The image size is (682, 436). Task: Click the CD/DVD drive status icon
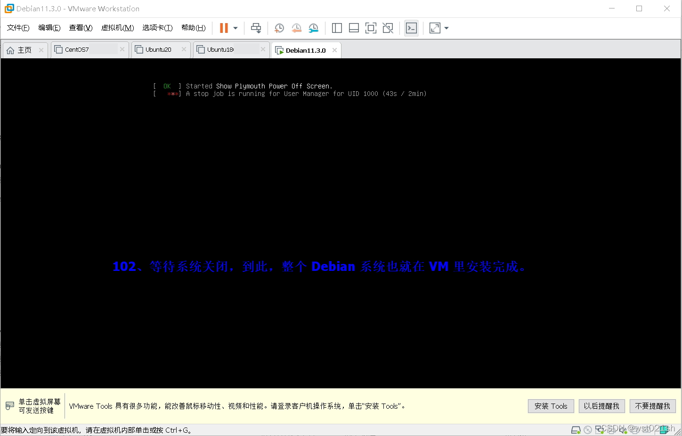588,430
